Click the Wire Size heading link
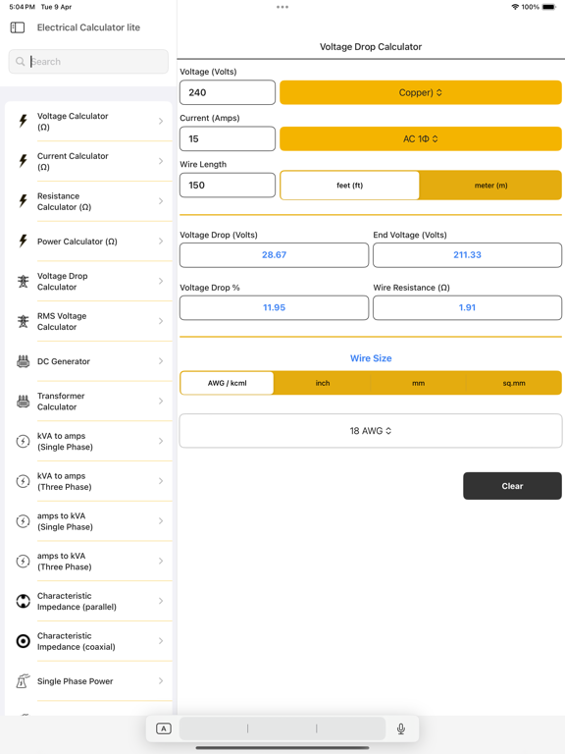This screenshot has height=754, width=565. click(371, 358)
